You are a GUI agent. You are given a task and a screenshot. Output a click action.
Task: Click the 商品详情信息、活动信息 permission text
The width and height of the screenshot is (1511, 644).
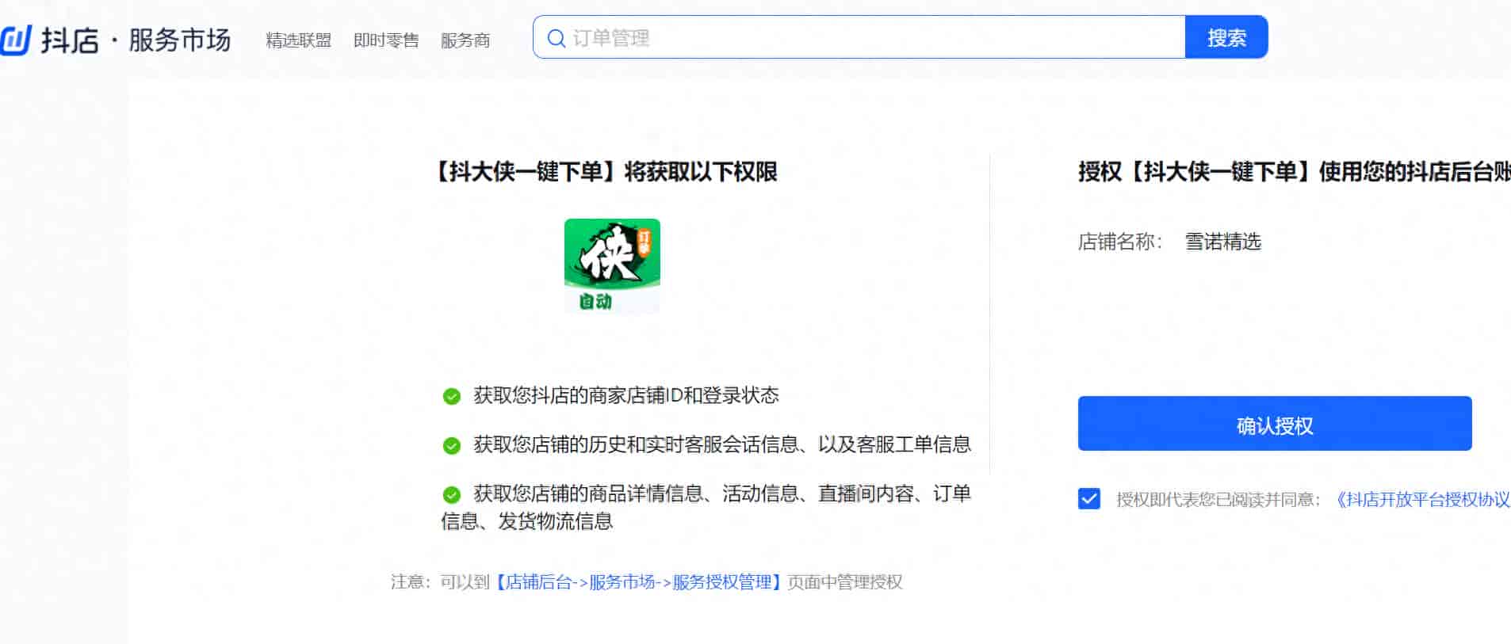click(706, 507)
